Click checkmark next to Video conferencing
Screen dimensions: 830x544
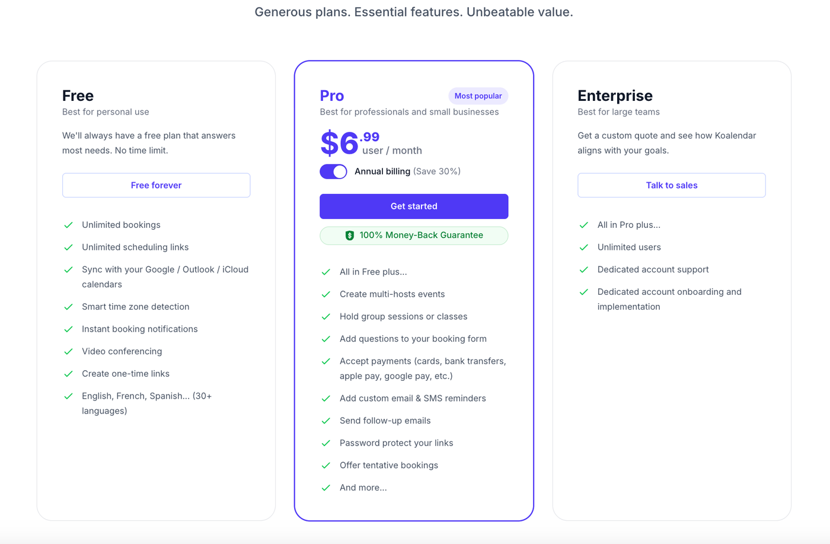point(69,352)
